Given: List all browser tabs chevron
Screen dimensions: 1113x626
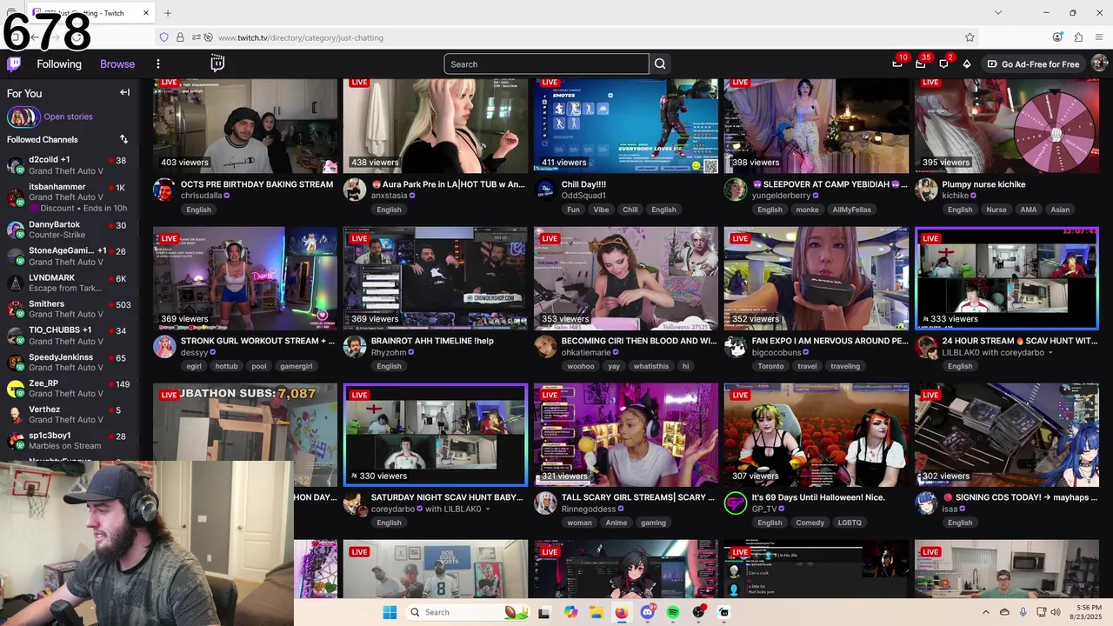Looking at the screenshot, I should [x=997, y=13].
